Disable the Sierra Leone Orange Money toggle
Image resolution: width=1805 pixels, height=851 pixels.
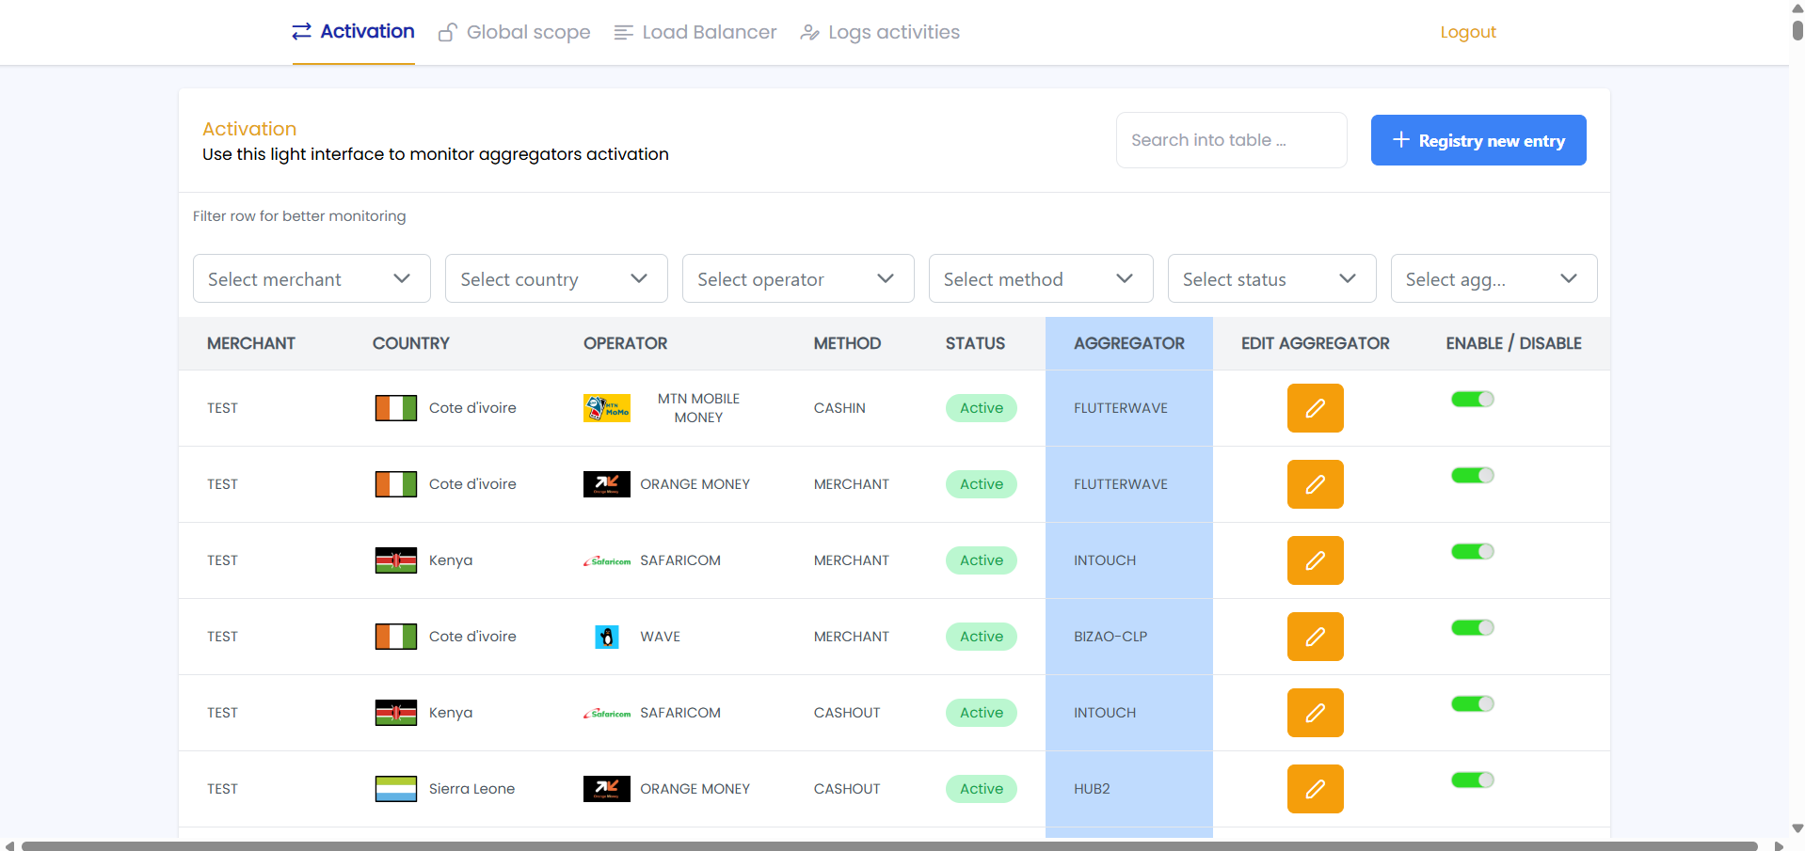pyautogui.click(x=1472, y=780)
